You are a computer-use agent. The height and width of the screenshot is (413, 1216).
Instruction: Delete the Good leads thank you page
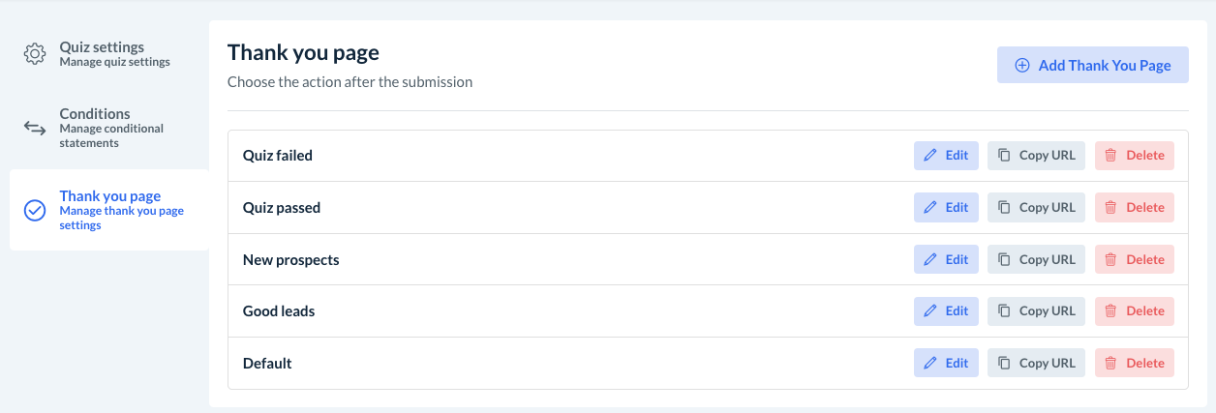(x=1135, y=311)
